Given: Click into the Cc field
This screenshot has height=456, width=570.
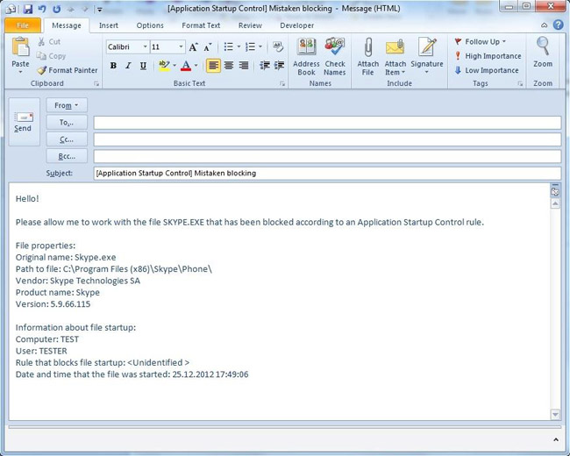Looking at the screenshot, I should pyautogui.click(x=327, y=139).
